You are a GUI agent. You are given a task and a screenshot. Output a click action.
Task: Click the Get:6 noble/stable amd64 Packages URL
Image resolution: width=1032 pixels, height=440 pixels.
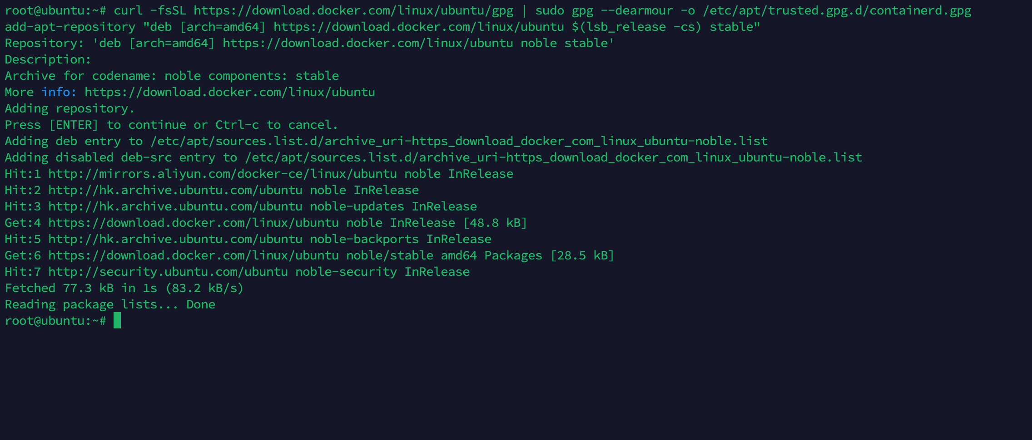pos(193,255)
